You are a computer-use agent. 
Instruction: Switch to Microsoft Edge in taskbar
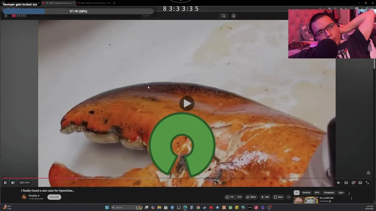pos(185,207)
